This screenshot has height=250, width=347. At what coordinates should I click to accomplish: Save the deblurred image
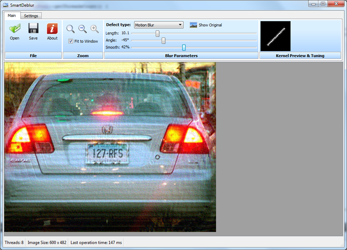pos(33,32)
